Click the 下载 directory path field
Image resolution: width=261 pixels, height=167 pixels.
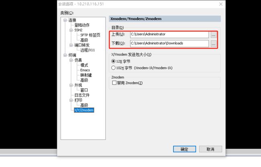[169, 44]
